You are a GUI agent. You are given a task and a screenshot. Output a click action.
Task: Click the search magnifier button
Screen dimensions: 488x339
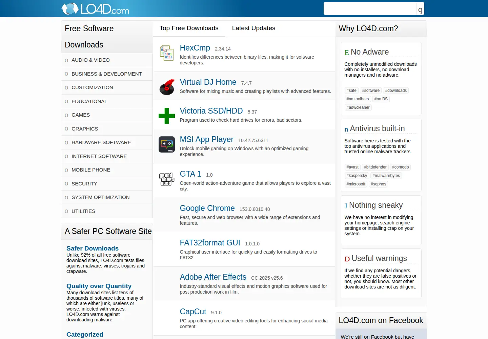click(420, 9)
